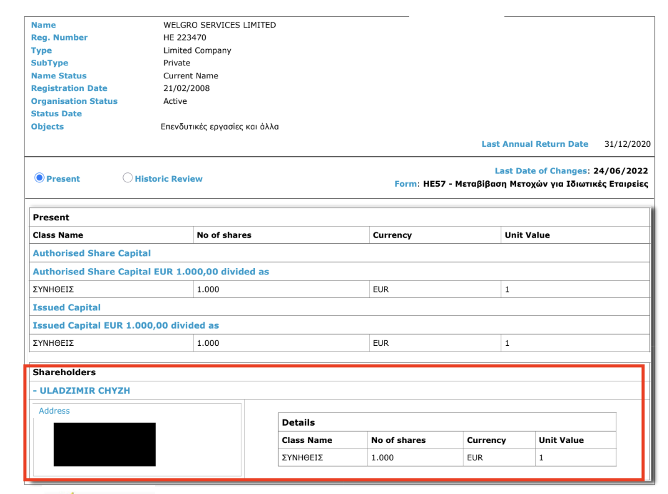Click the standalone Authorised Share Capital heading
Image resolution: width=668 pixels, height=494 pixels.
91,253
